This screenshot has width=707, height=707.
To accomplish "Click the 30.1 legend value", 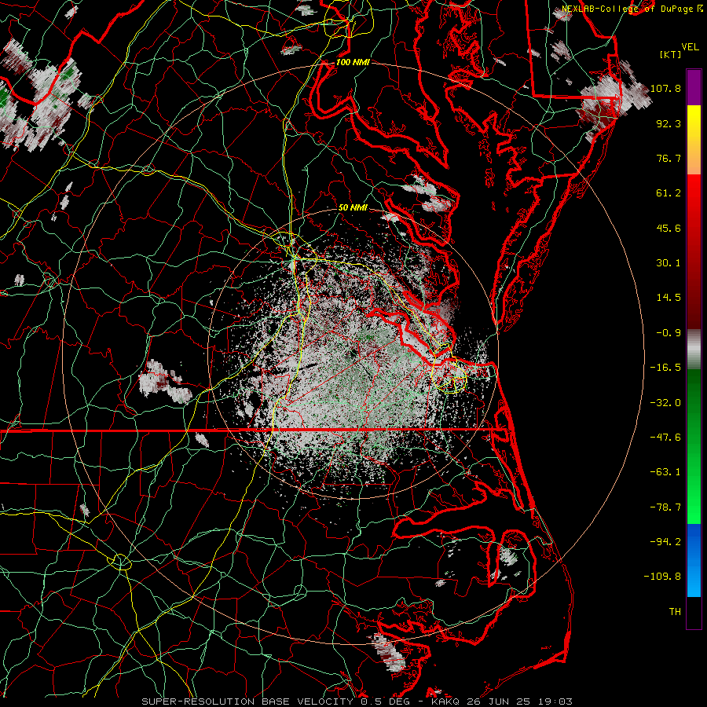I will pos(669,262).
